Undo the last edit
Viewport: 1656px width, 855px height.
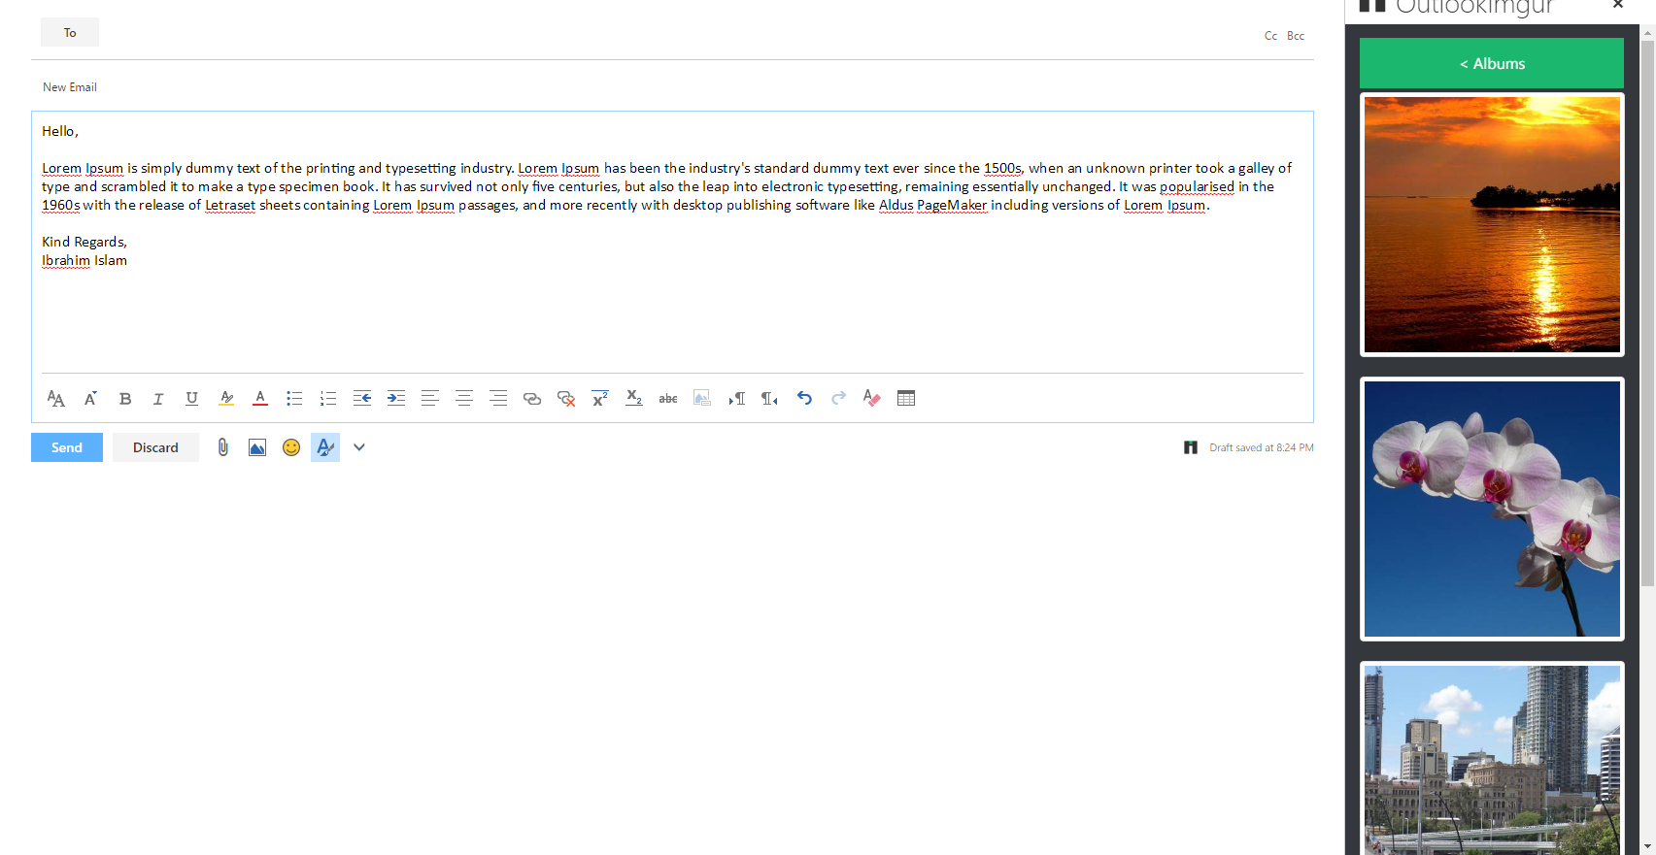(804, 398)
